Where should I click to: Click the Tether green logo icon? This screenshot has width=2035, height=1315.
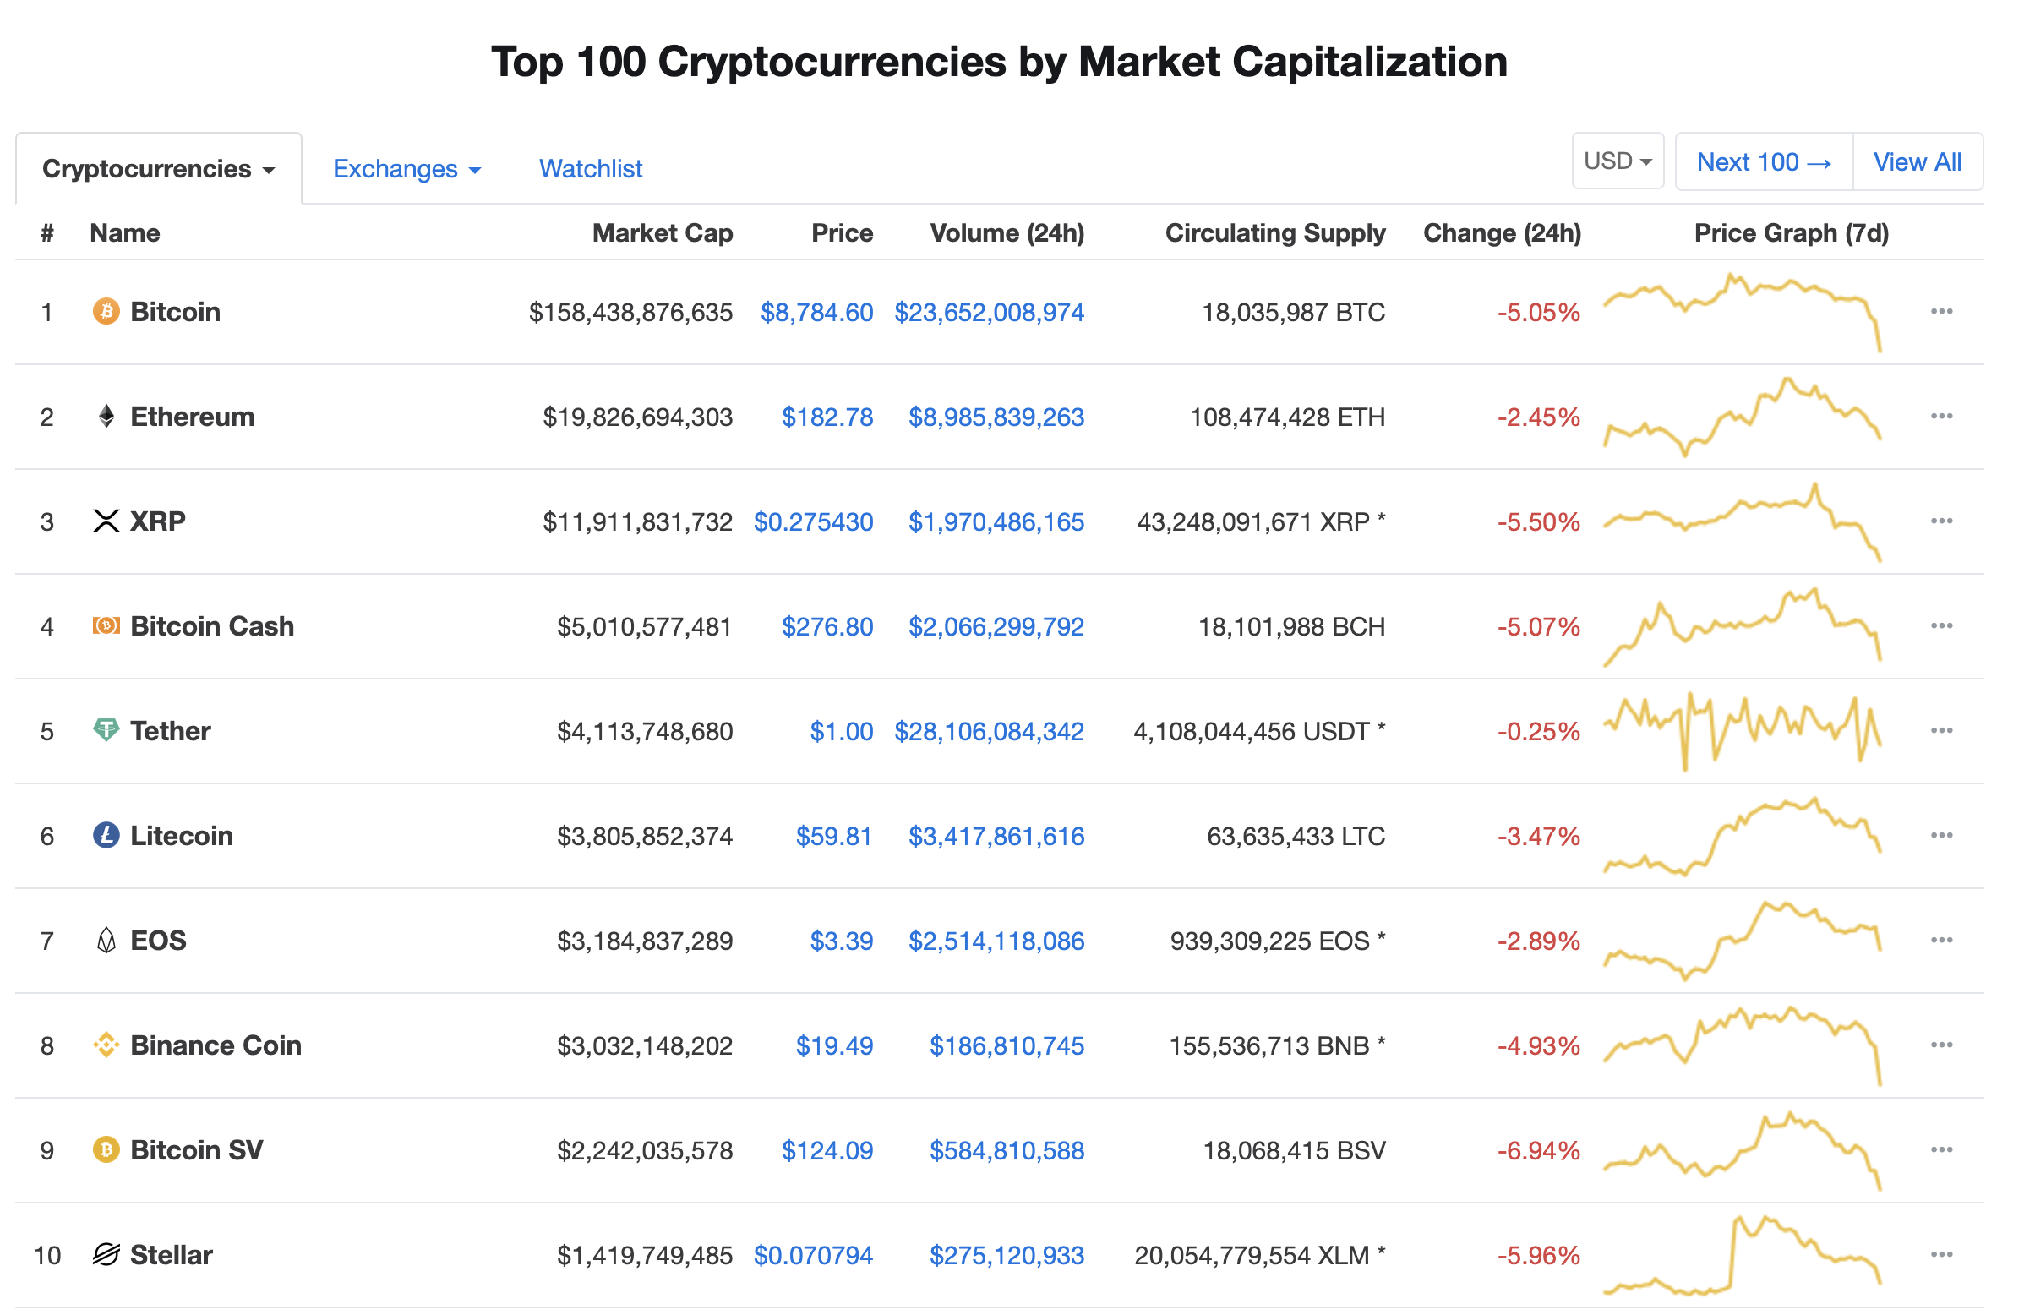(x=106, y=731)
